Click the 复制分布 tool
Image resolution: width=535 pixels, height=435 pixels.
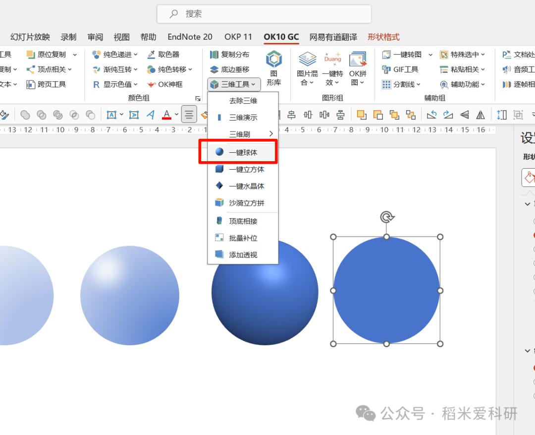[230, 55]
